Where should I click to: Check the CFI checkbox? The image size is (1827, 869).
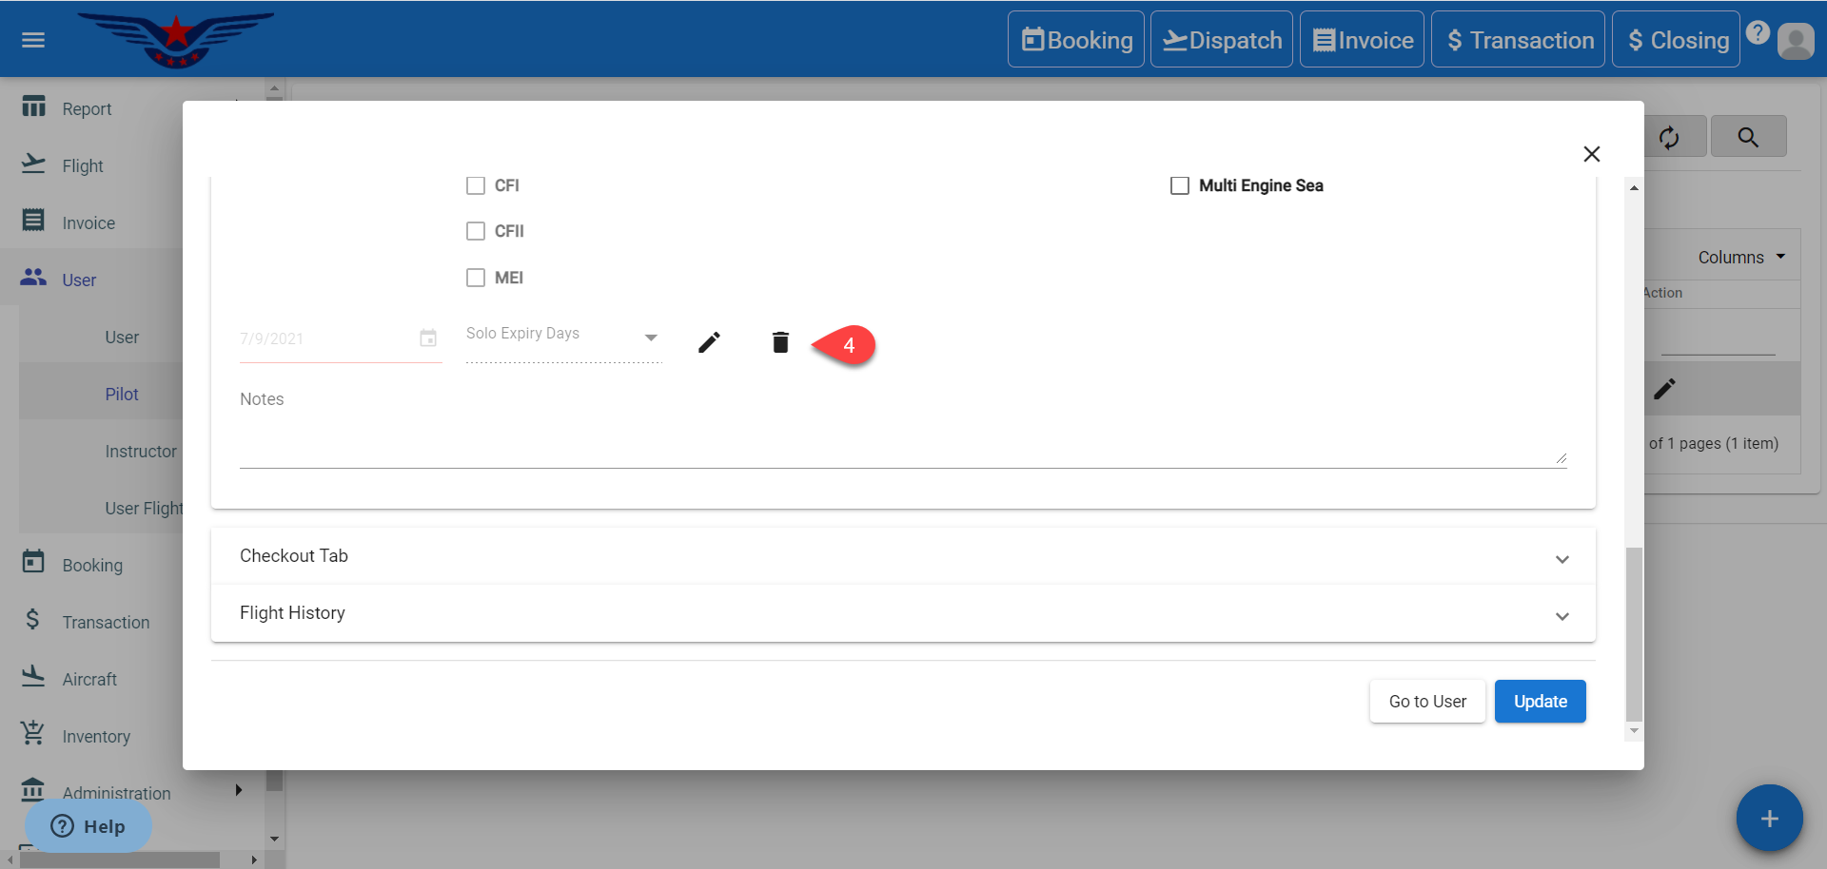[476, 185]
